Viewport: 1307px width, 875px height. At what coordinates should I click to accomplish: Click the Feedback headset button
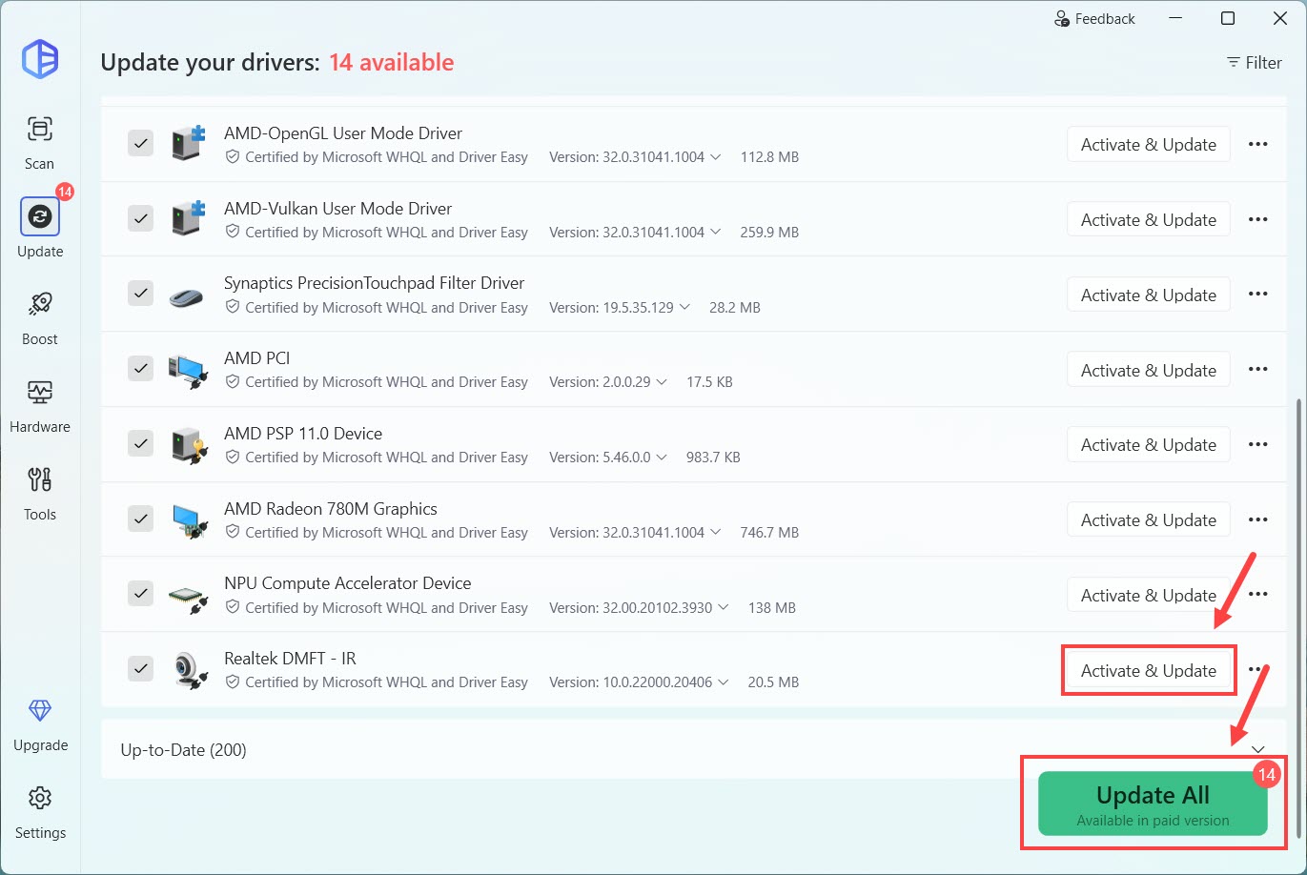pyautogui.click(x=1094, y=19)
